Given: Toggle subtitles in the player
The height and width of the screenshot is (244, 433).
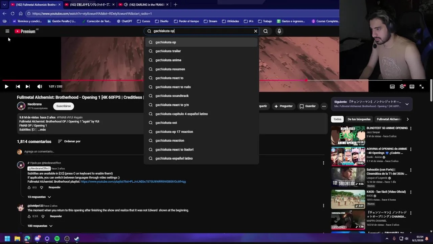Looking at the screenshot, I should pyautogui.click(x=392, y=86).
